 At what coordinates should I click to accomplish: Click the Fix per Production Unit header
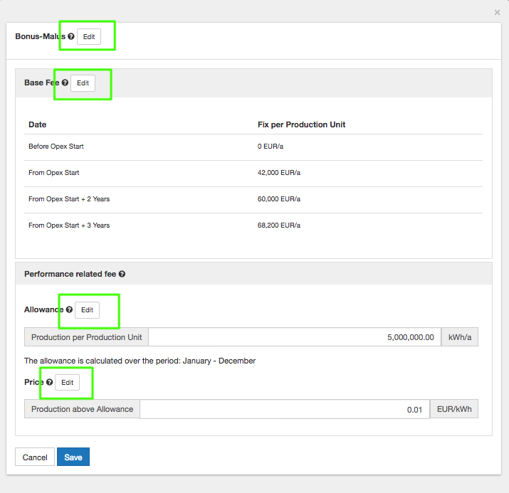tap(301, 124)
